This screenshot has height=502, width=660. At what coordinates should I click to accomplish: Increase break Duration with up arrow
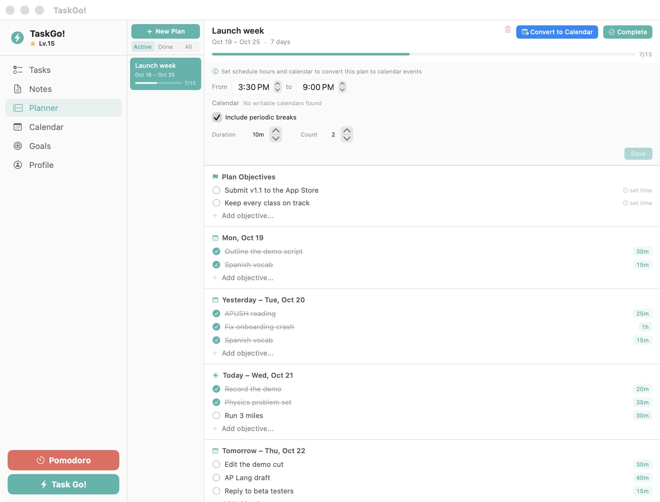pos(276,131)
